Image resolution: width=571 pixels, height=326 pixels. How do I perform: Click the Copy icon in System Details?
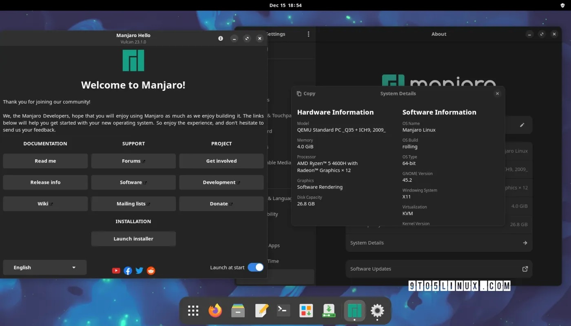coord(299,93)
